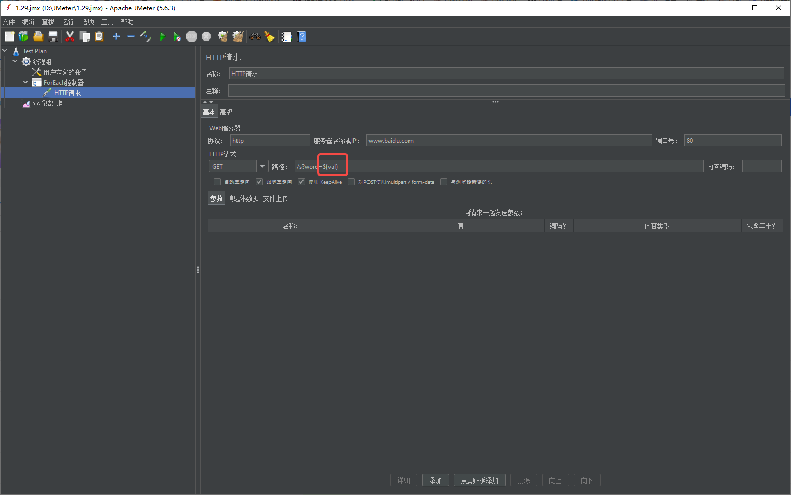Select the HTTP请求 tree node

click(67, 93)
